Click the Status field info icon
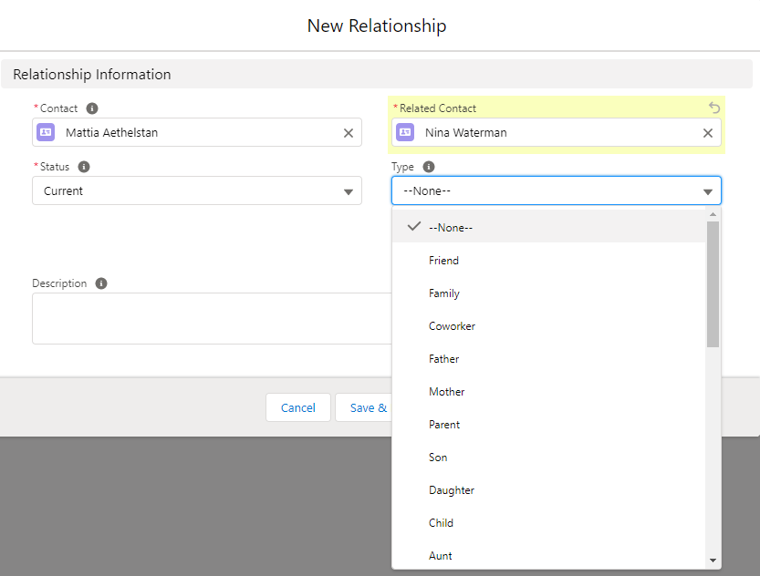 (x=84, y=167)
